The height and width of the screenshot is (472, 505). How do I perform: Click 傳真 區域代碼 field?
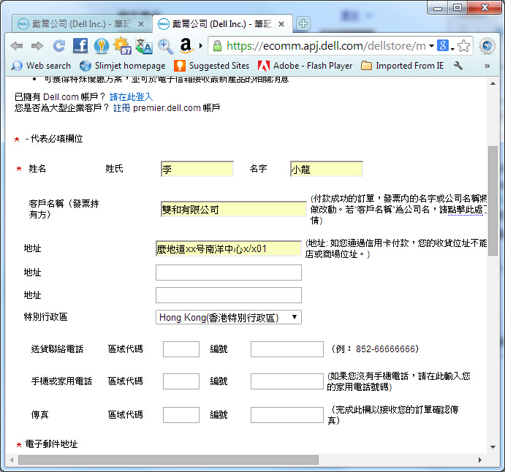tap(181, 415)
